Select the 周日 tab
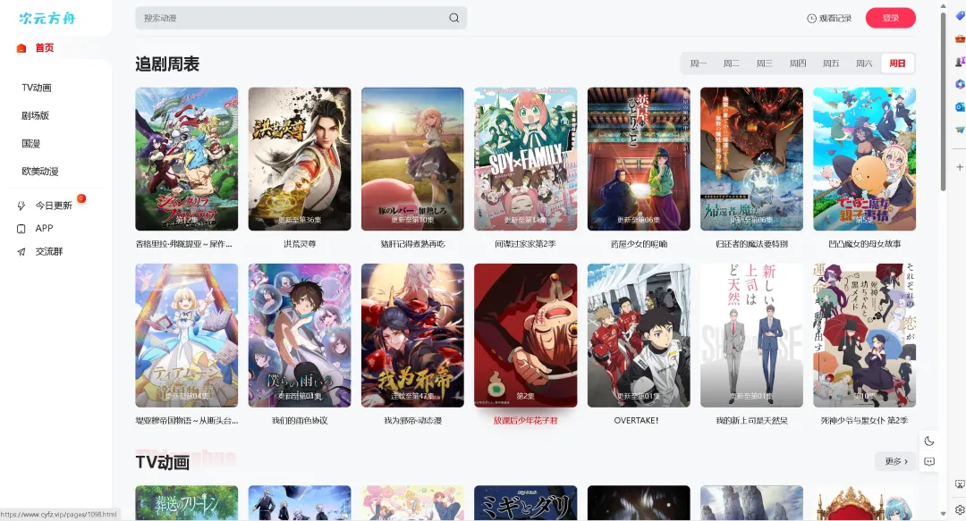Viewport: 966px width, 521px height. 898,63
